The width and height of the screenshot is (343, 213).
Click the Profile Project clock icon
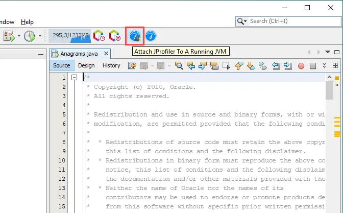[x=29, y=36]
